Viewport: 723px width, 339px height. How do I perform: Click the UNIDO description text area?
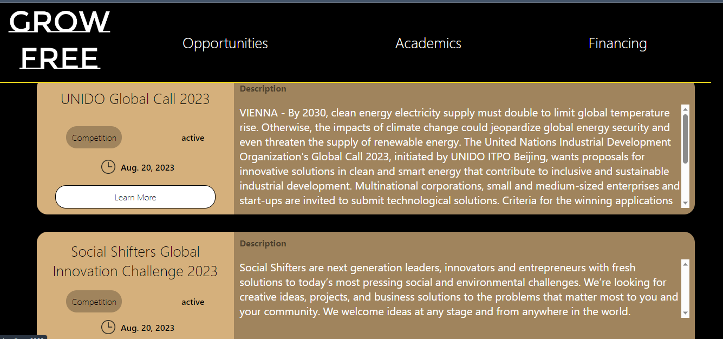455,157
